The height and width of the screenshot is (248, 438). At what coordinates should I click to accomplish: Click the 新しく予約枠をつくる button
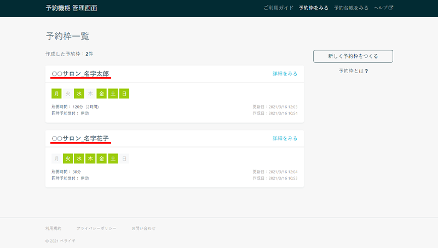[353, 56]
